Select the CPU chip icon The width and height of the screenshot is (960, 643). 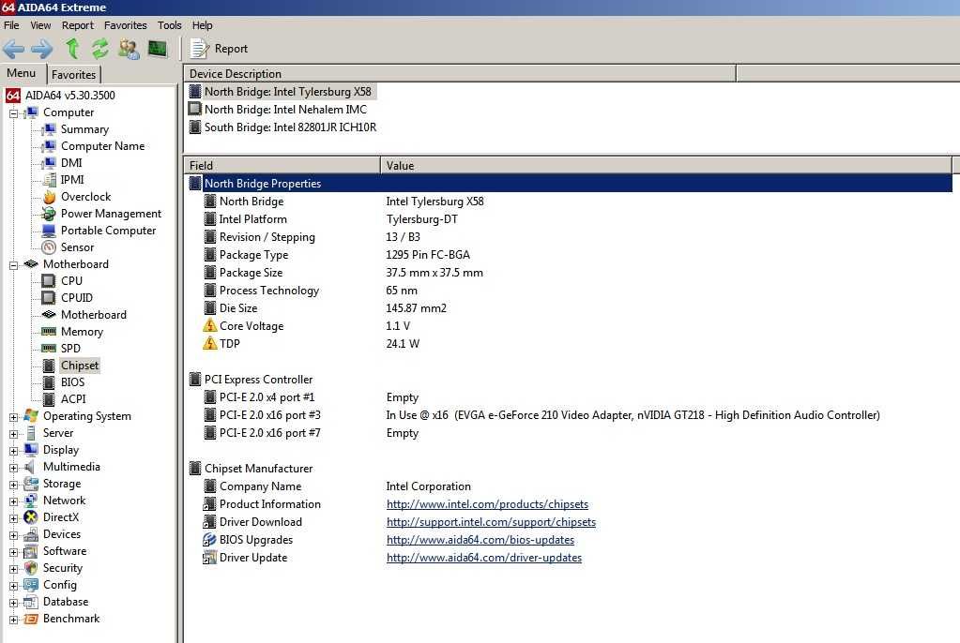tap(49, 281)
